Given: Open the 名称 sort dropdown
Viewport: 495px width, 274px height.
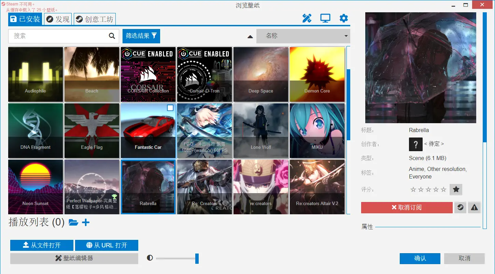Looking at the screenshot, I should (303, 36).
